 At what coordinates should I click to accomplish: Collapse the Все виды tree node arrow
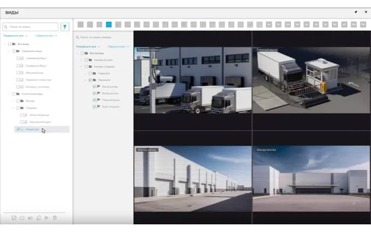(x=5, y=44)
